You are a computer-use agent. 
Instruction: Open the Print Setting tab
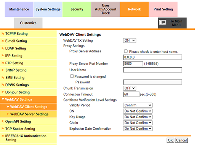point(163,9)
